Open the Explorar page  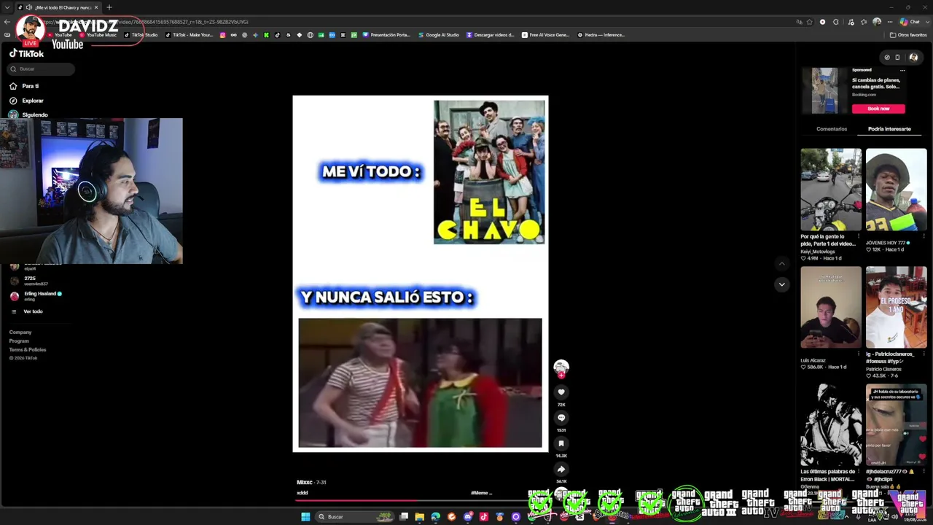(x=26, y=101)
